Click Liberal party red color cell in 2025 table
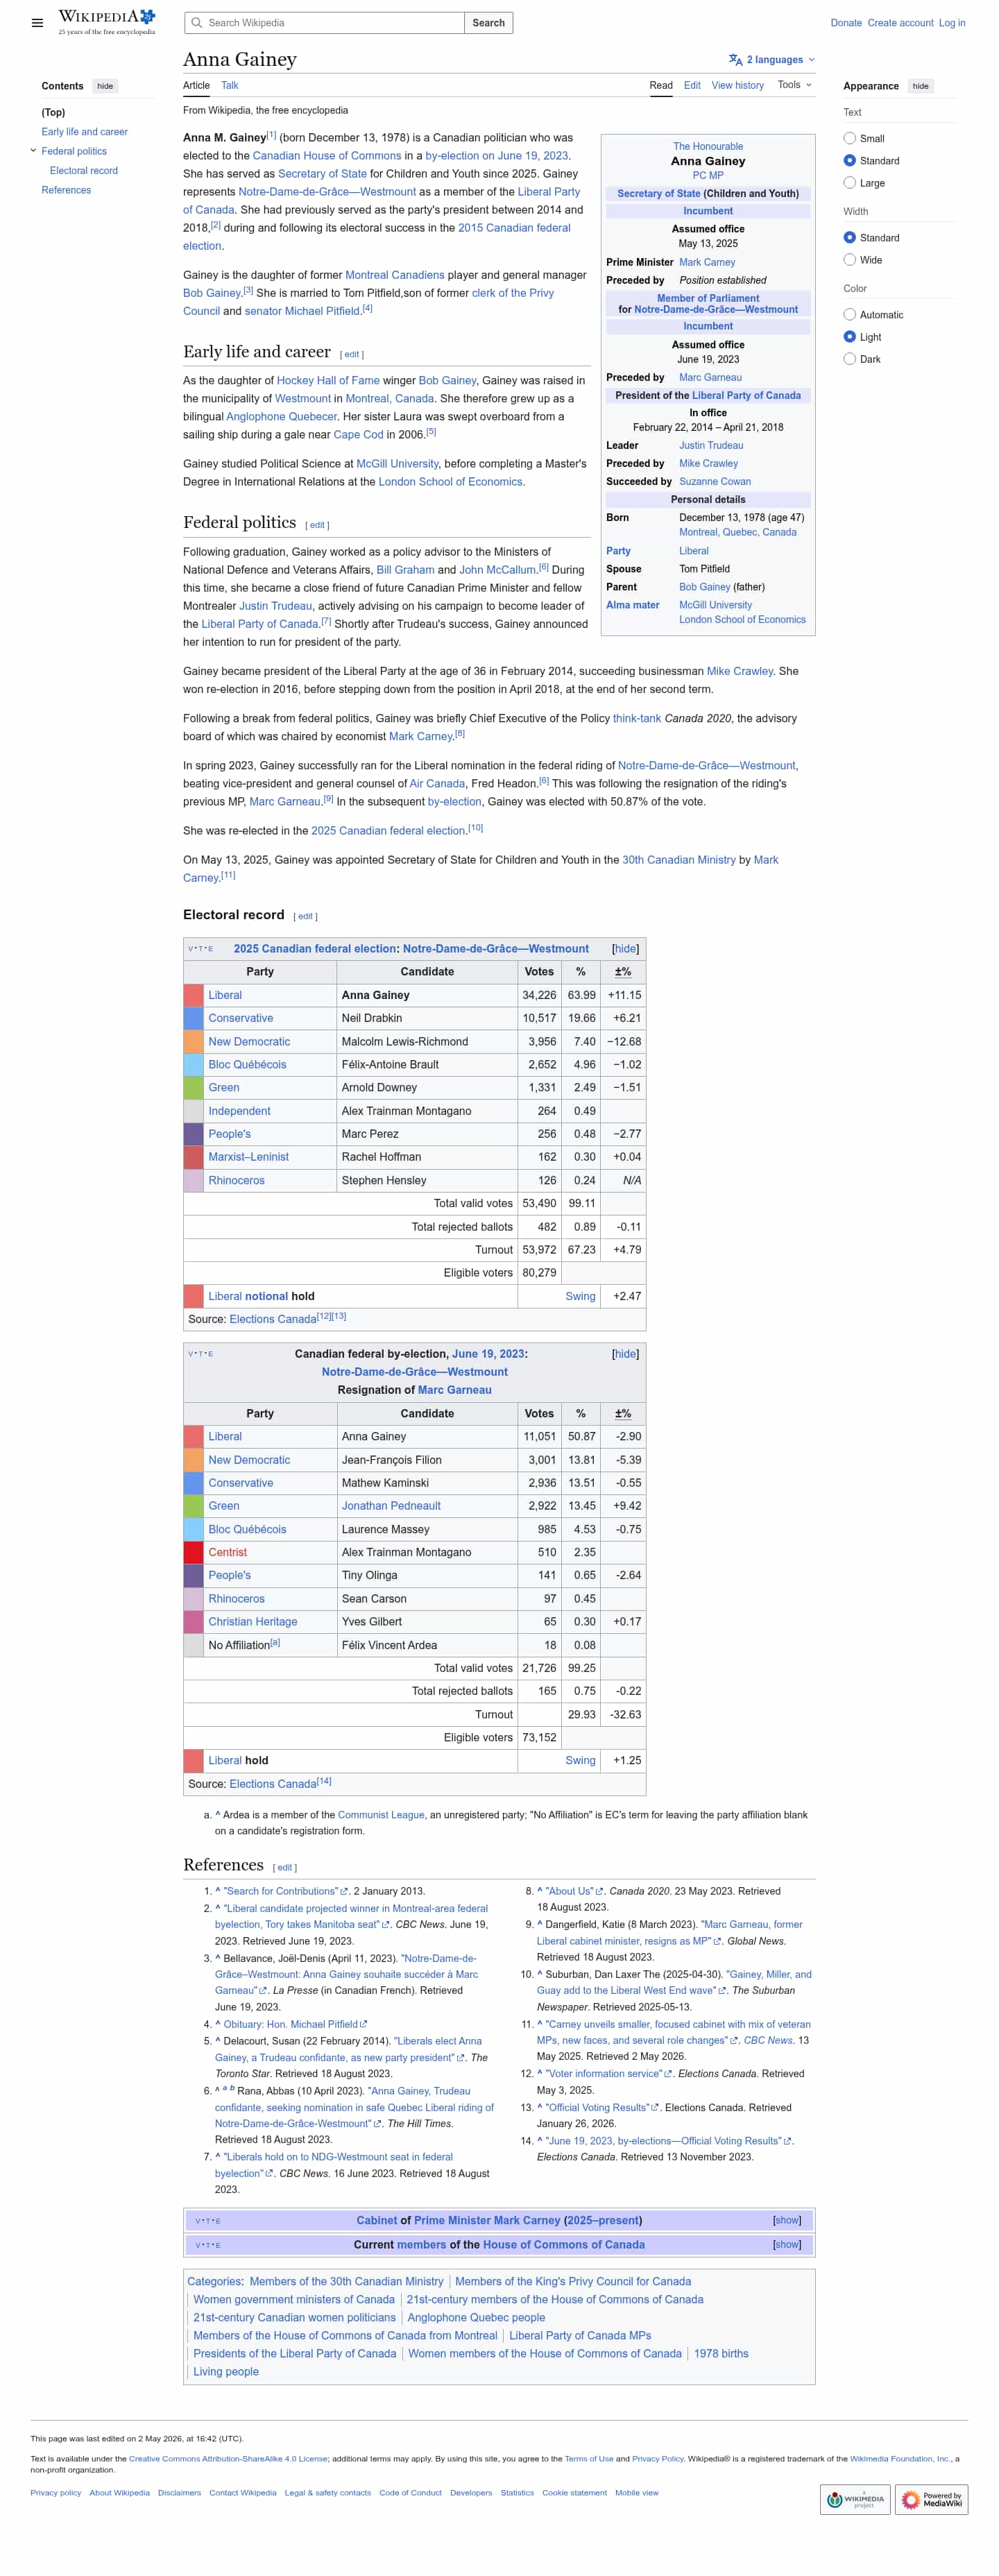 pos(193,996)
